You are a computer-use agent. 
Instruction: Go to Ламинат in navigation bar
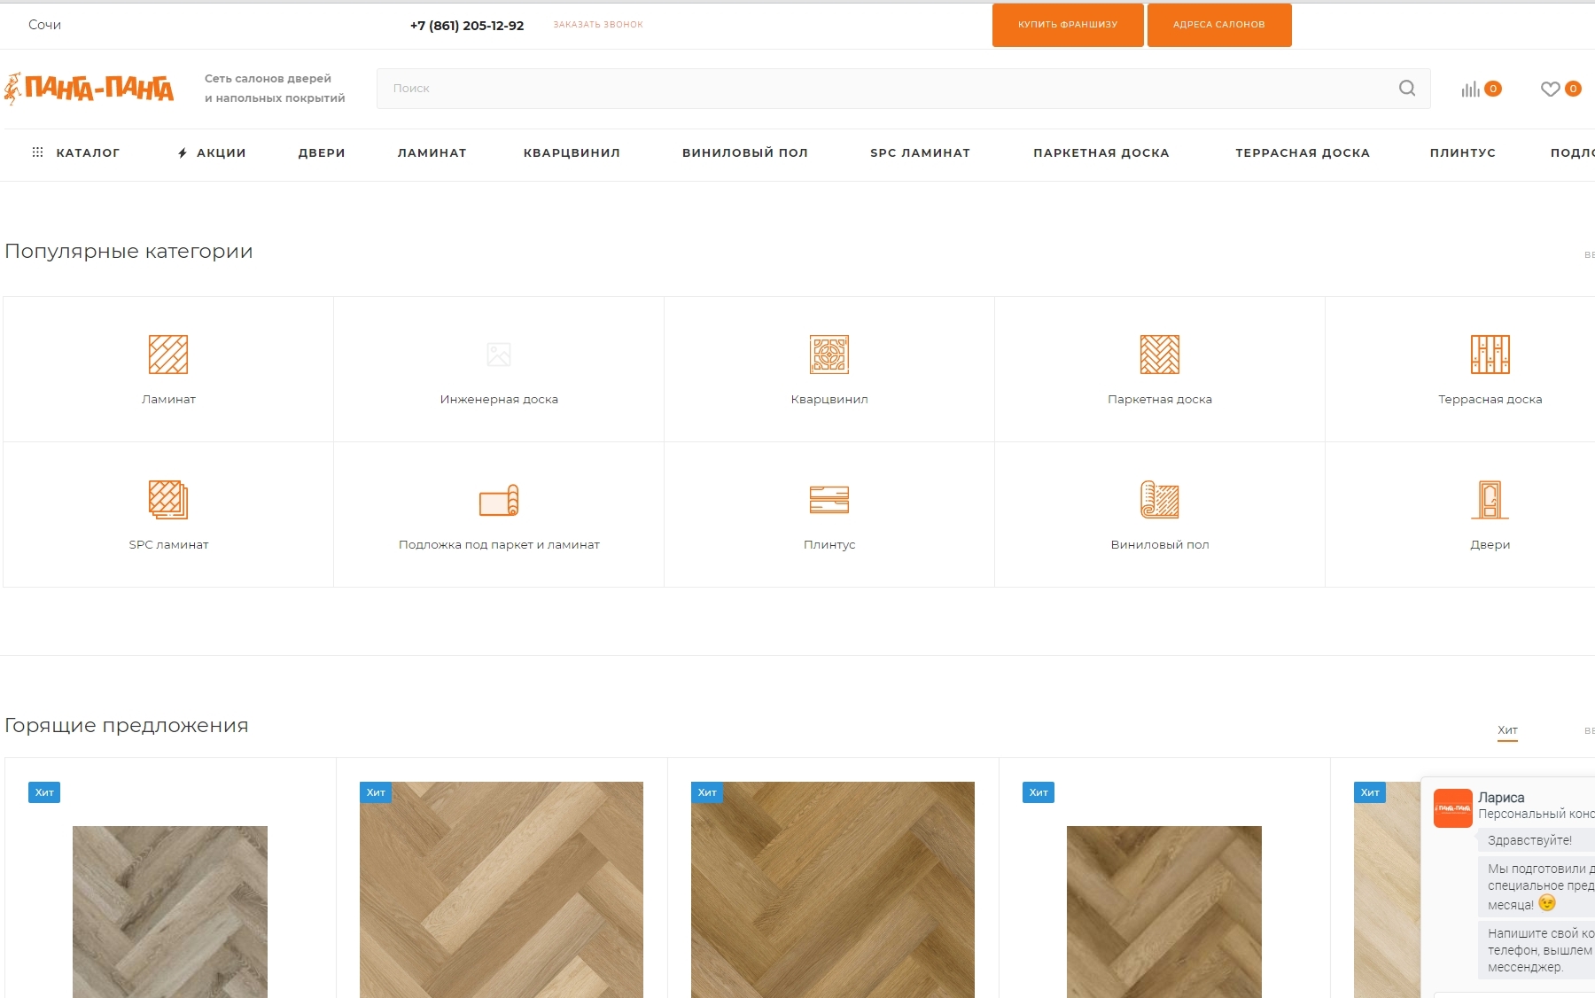click(432, 152)
